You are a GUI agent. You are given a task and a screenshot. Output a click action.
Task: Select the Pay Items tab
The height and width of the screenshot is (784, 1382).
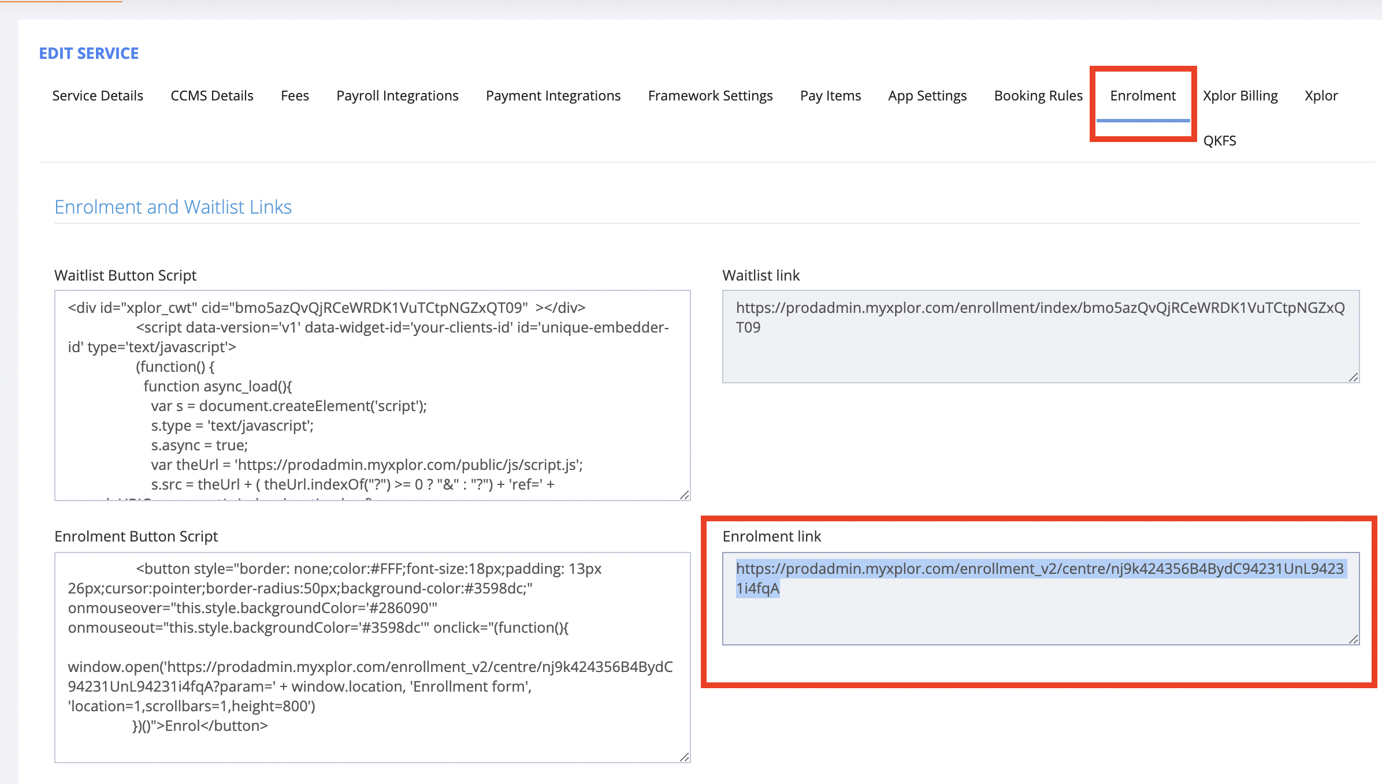tap(831, 95)
